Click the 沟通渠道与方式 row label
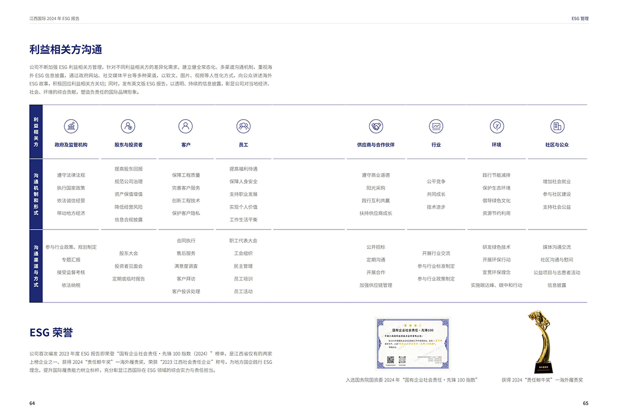Screen dimensions: 618x419 pyautogui.click(x=36, y=266)
